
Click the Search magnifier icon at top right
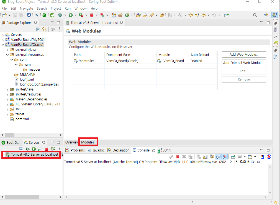click(x=255, y=15)
